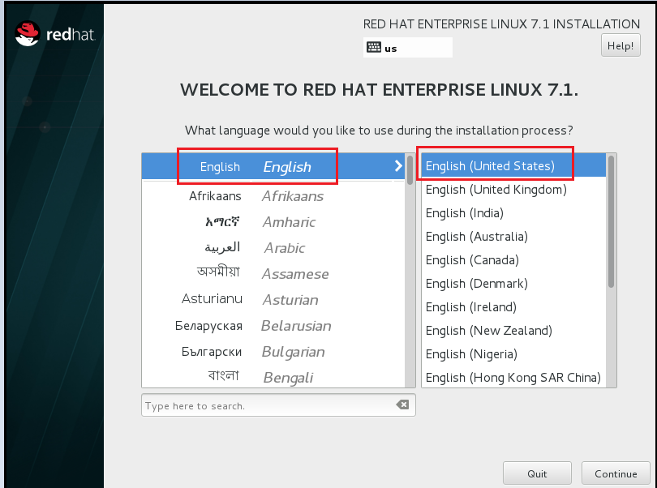Click the chevron arrow on the English row
657x488 pixels.
coord(398,166)
